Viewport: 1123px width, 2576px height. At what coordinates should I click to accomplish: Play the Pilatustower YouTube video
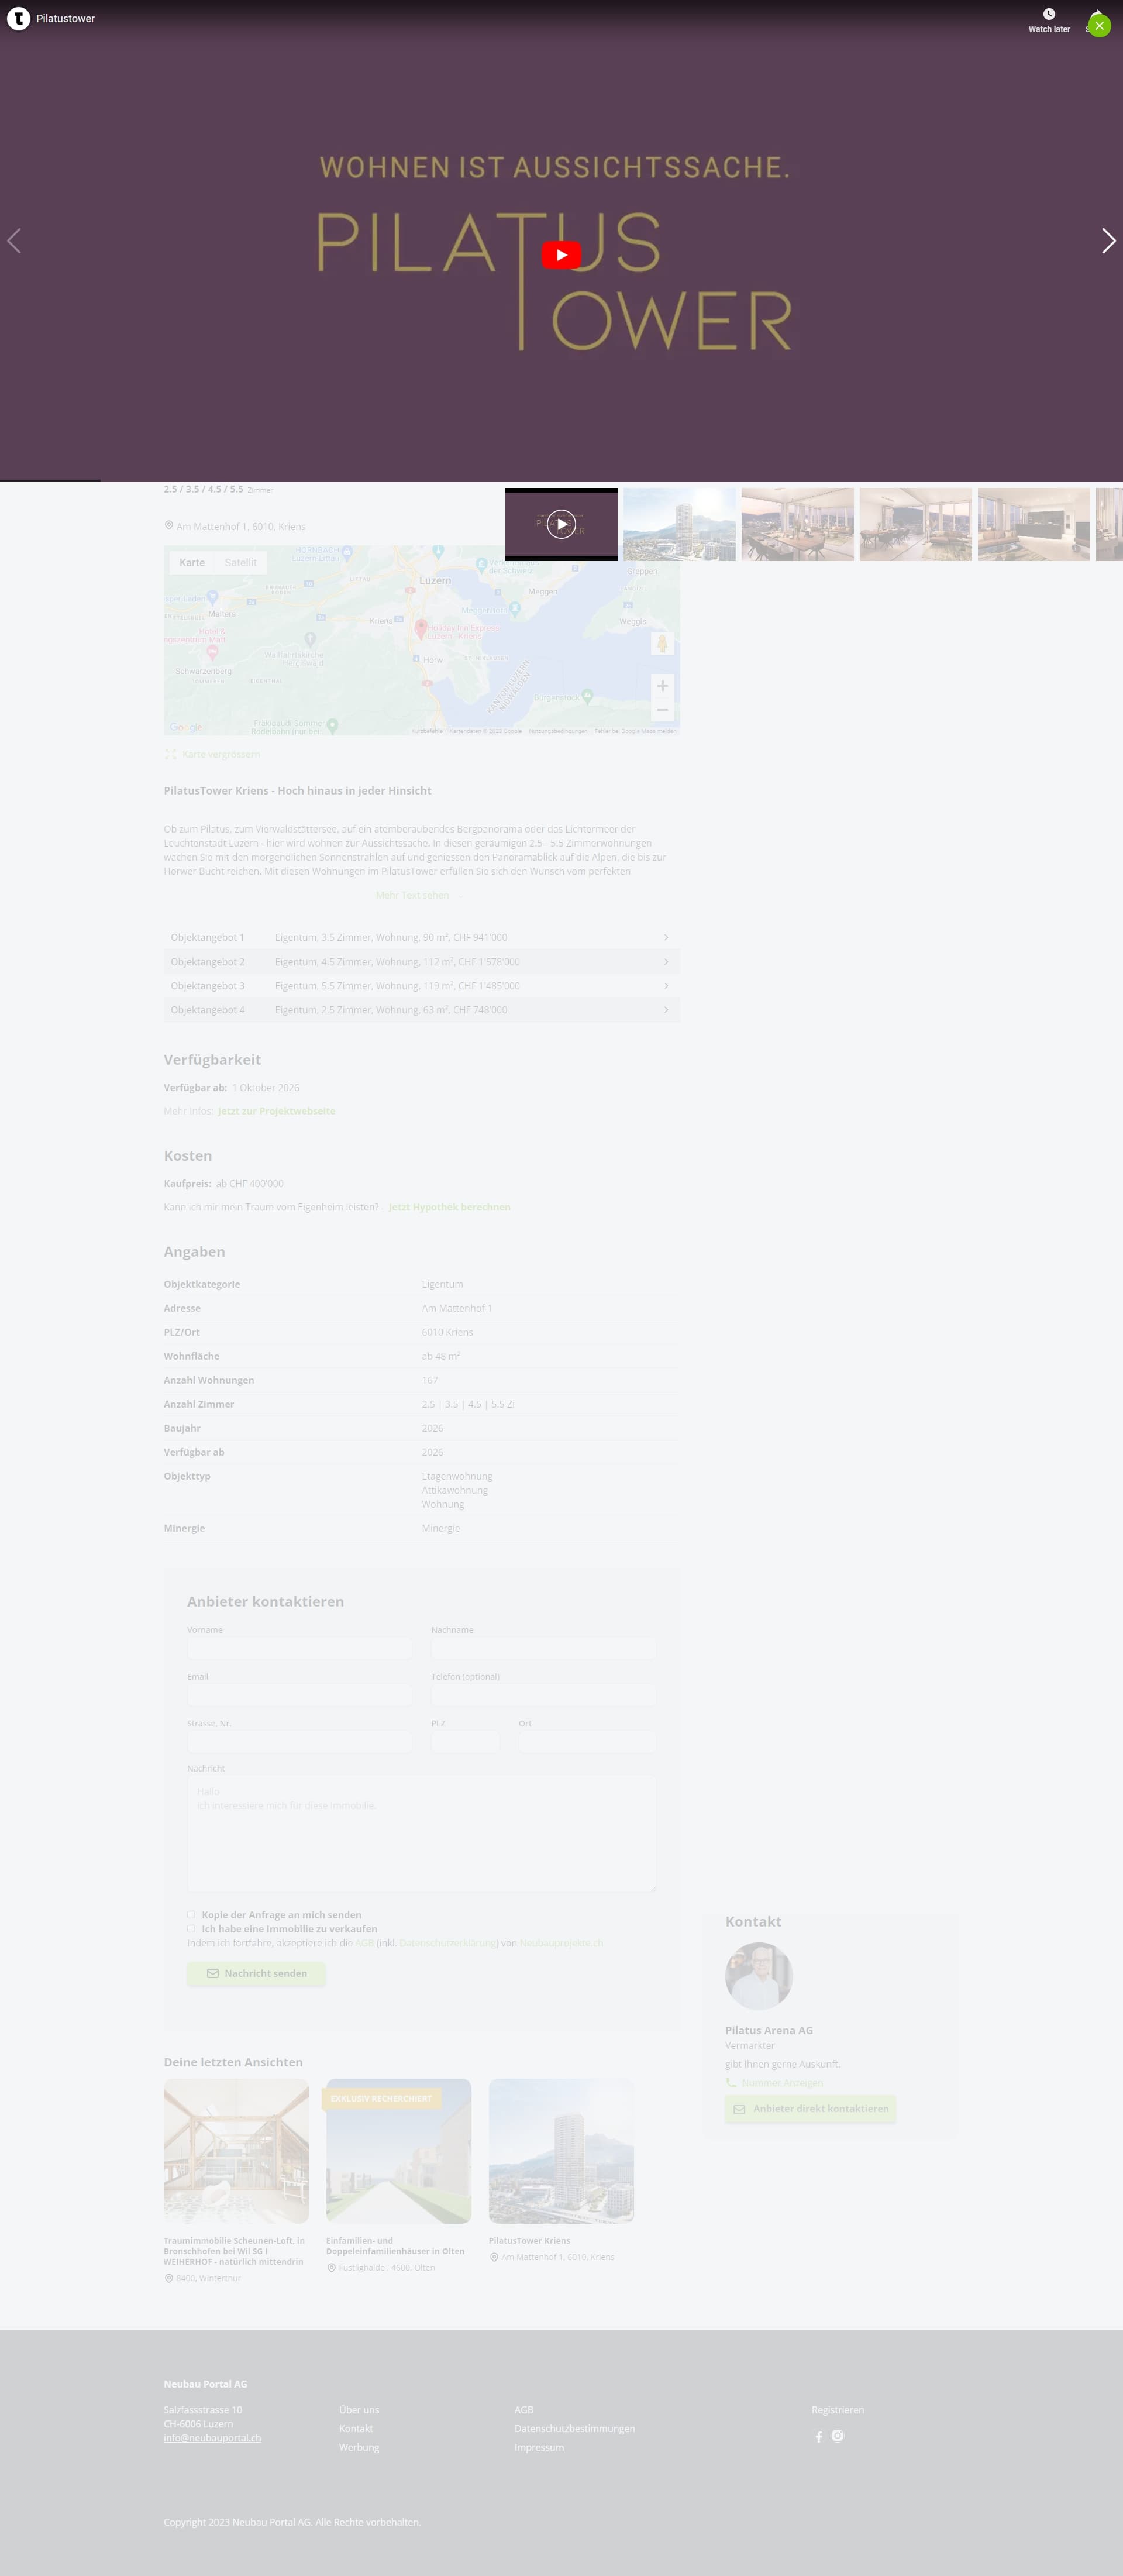coord(561,255)
